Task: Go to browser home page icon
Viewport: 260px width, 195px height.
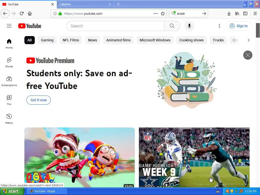Action: [x=30, y=13]
